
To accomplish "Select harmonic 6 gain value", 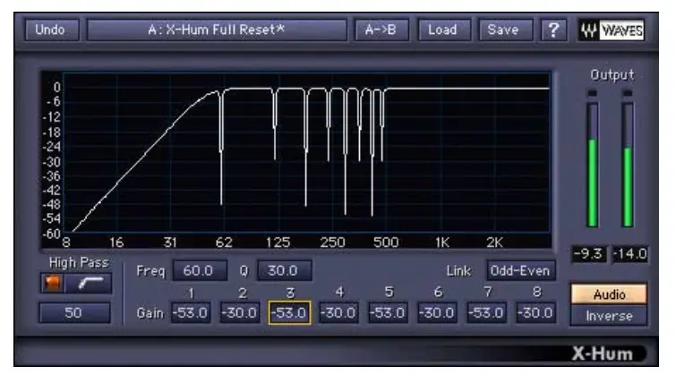I will pos(437,312).
